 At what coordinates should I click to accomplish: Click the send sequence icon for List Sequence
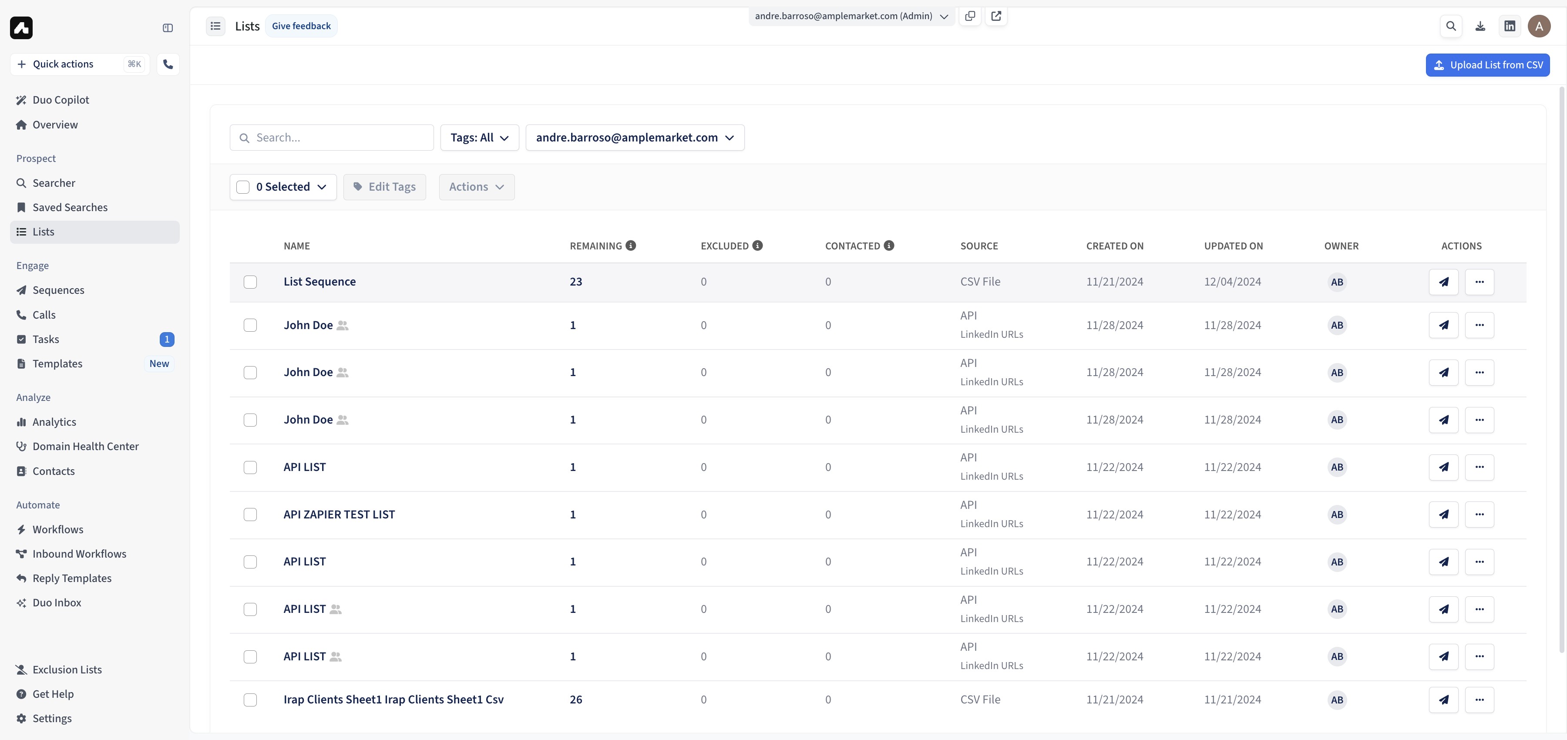1443,282
